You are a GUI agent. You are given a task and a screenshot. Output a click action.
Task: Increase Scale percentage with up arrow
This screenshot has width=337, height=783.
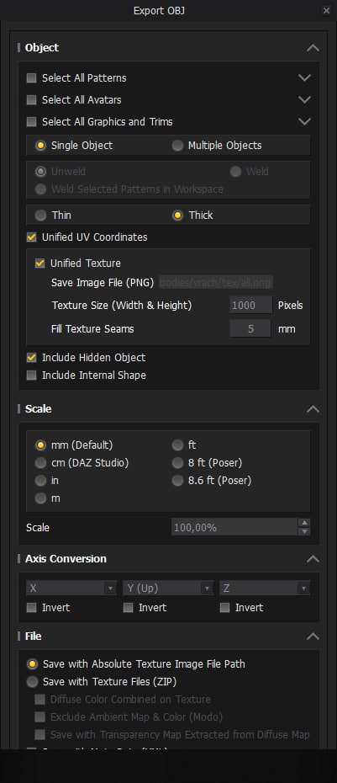(x=304, y=522)
